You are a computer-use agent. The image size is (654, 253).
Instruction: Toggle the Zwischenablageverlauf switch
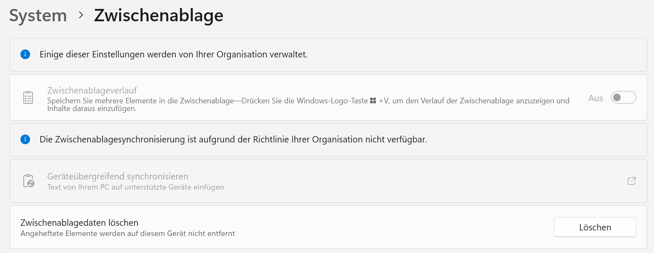pos(623,98)
